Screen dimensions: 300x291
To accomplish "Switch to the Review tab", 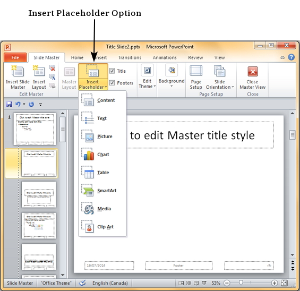I will 195,57.
